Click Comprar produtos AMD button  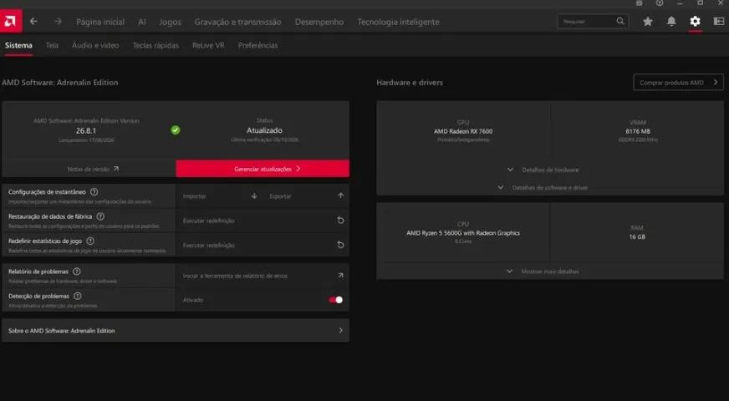678,82
